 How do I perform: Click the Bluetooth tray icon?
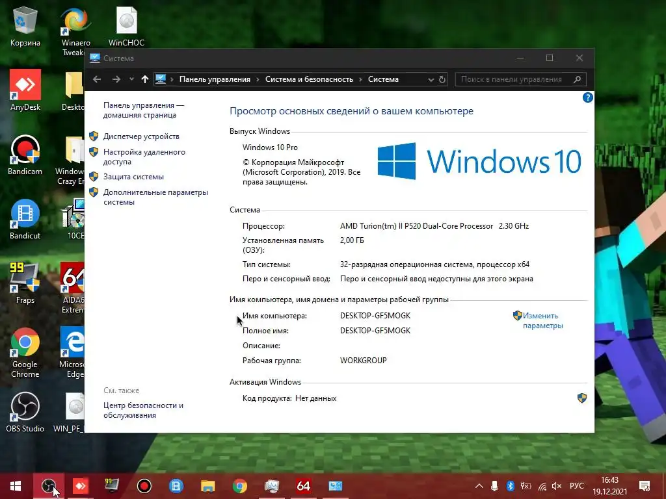click(510, 486)
